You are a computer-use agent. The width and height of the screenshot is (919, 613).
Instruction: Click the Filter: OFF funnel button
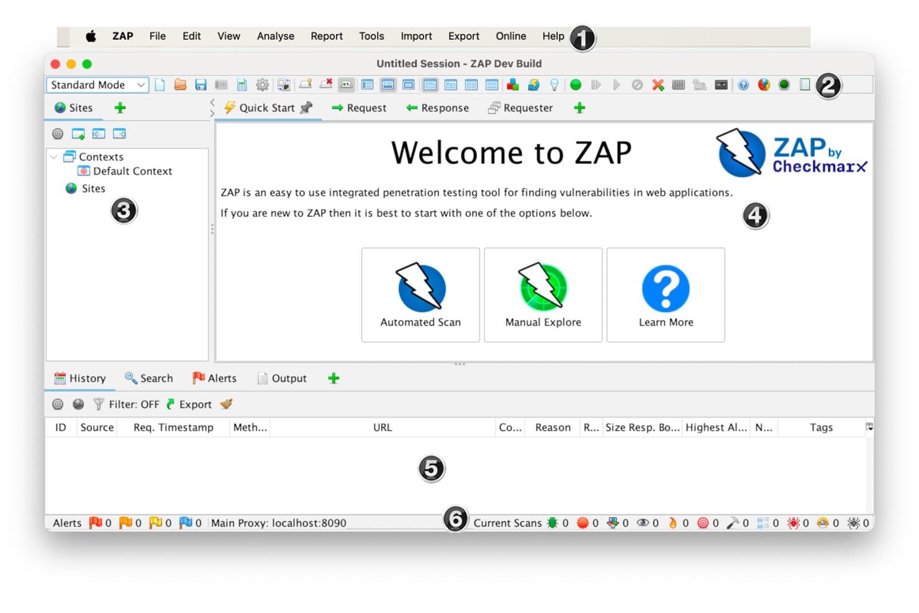click(x=126, y=404)
